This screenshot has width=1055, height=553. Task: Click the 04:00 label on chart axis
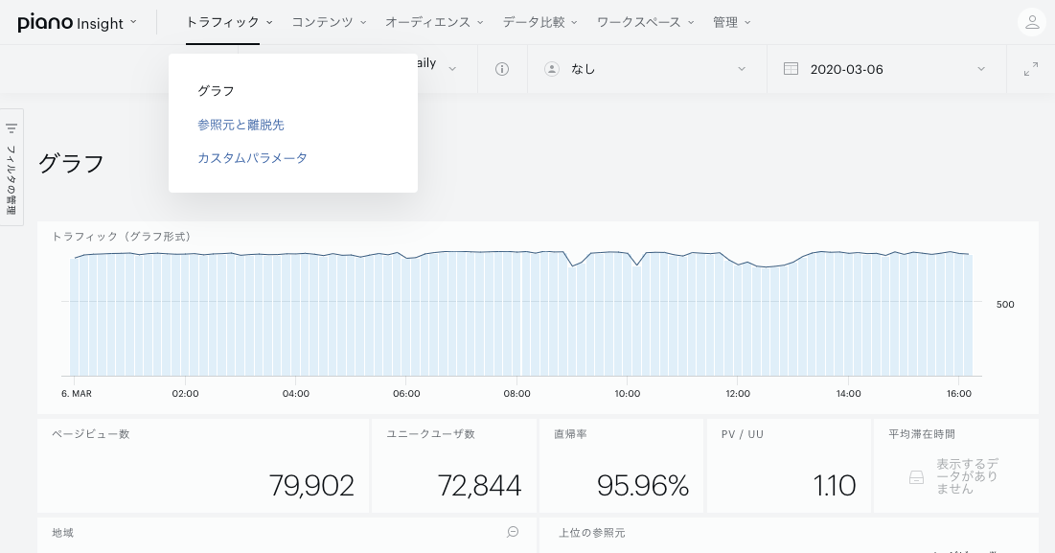tap(295, 394)
